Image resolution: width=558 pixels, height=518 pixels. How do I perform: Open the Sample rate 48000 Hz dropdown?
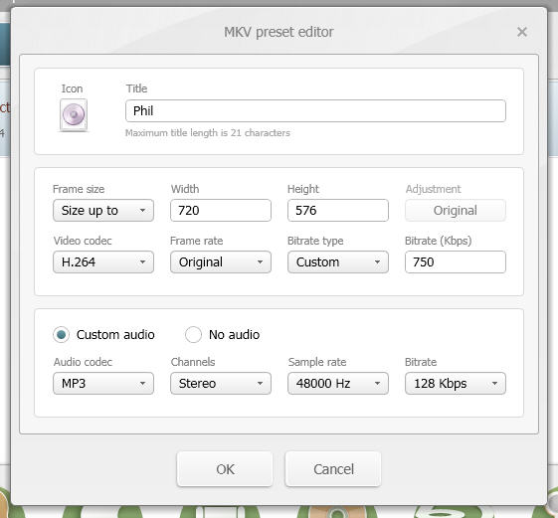point(338,384)
